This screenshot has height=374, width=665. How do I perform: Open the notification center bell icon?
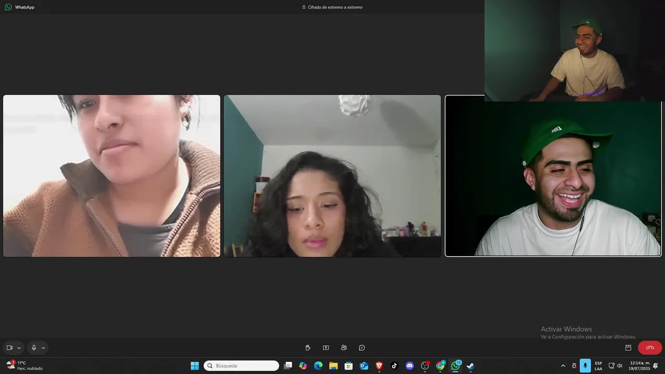tap(656, 366)
